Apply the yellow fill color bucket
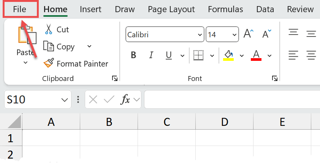The width and height of the screenshot is (320, 165). (228, 55)
